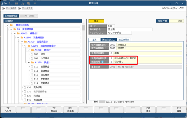Select account 100 現金
Image resolution: width=187 pixels, height=118 pixels.
point(55,54)
